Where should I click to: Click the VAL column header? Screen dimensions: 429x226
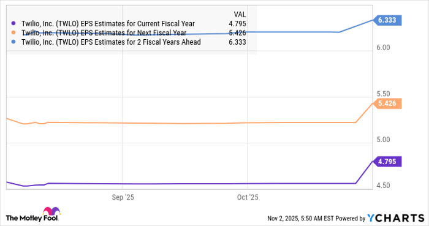coord(240,15)
